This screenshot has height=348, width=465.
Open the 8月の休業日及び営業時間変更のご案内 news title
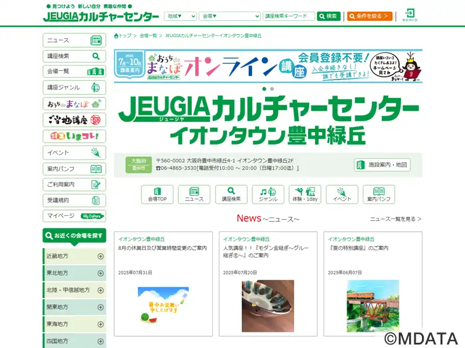[163, 248]
